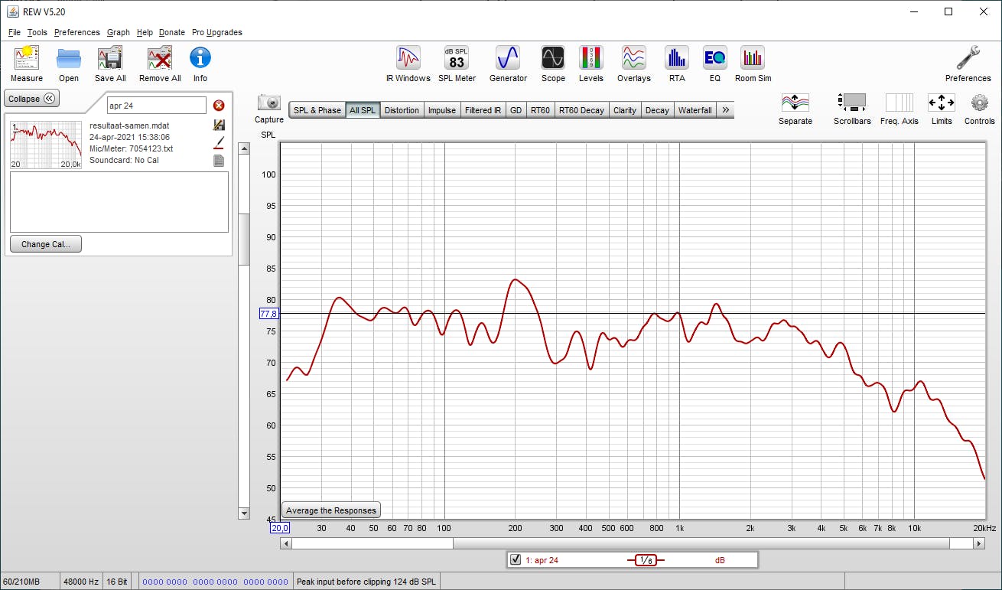
Task: Capture graph image with camera icon
Action: [x=268, y=103]
